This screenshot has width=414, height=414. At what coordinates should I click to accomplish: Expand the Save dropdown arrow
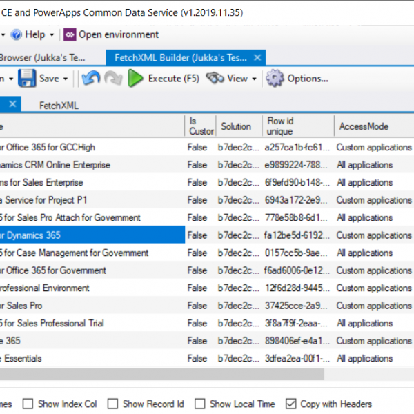[66, 79]
